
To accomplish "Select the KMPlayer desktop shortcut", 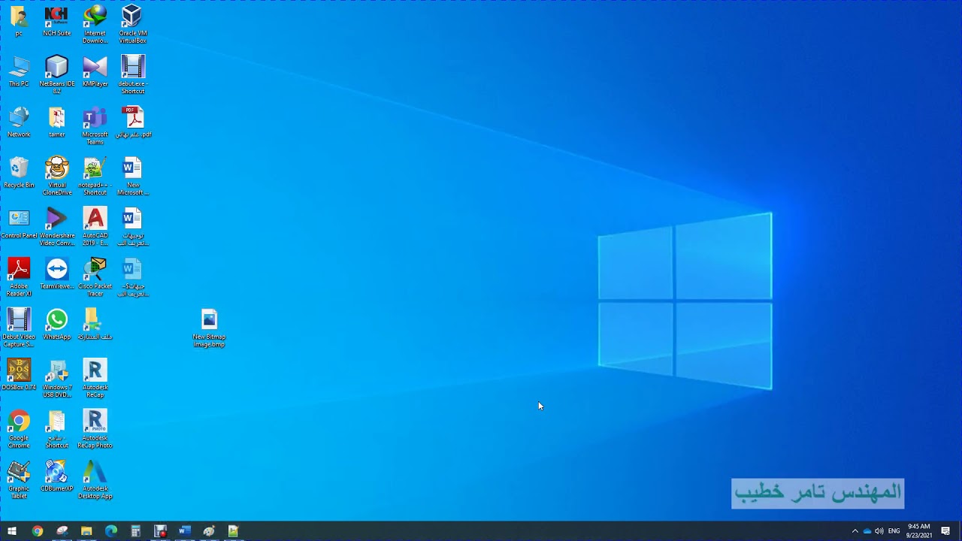I will click(95, 71).
